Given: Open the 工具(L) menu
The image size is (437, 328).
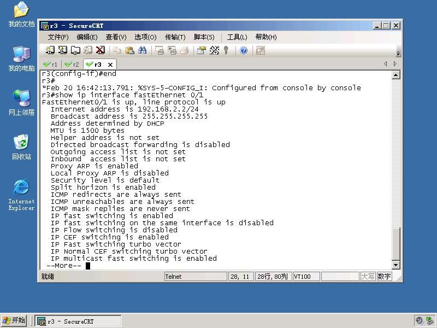Looking at the screenshot, I should tap(237, 37).
